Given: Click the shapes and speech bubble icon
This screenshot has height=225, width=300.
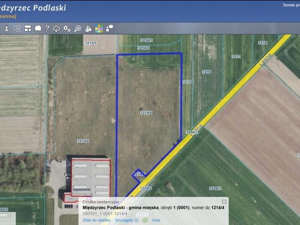Looking at the screenshot, I should pyautogui.click(x=109, y=29).
